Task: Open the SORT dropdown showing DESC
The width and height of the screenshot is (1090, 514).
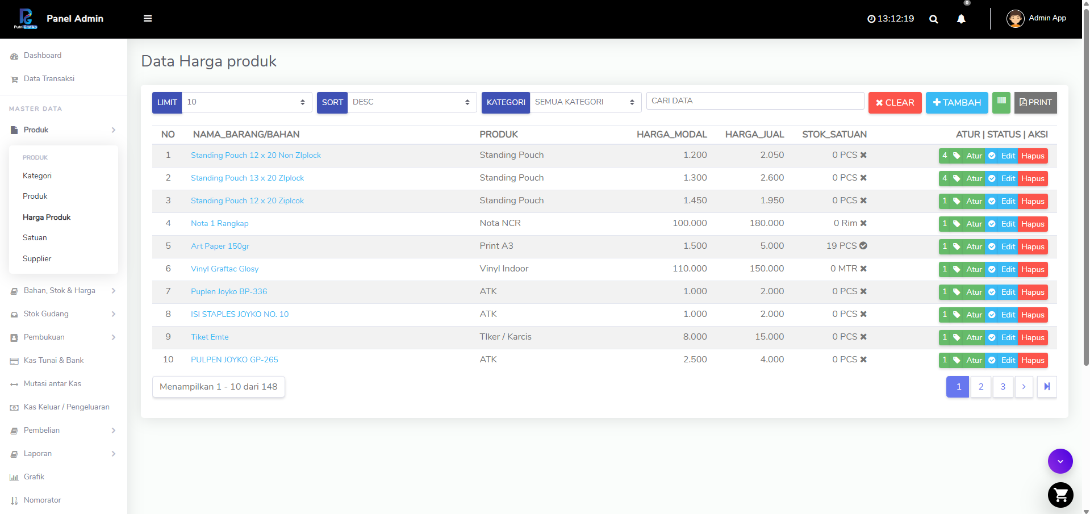Action: [x=412, y=102]
